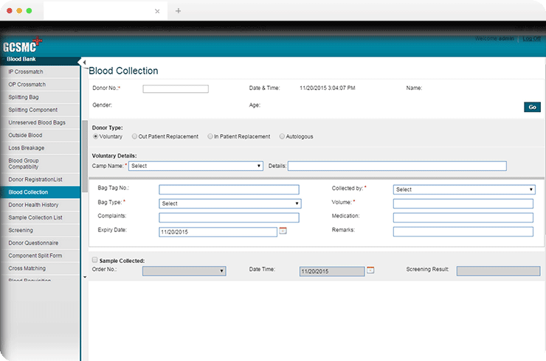Screen dimensions: 546x361
Task: Click the voluntary Details text field
Action: (x=397, y=166)
